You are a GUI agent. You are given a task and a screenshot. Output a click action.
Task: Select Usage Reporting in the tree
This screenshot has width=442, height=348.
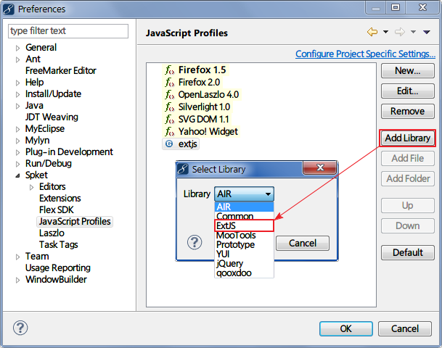click(x=58, y=268)
